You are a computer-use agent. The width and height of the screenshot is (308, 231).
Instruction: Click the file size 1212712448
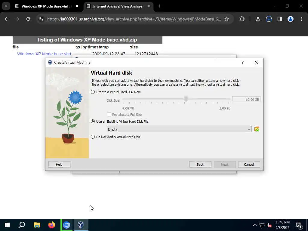[146, 54]
